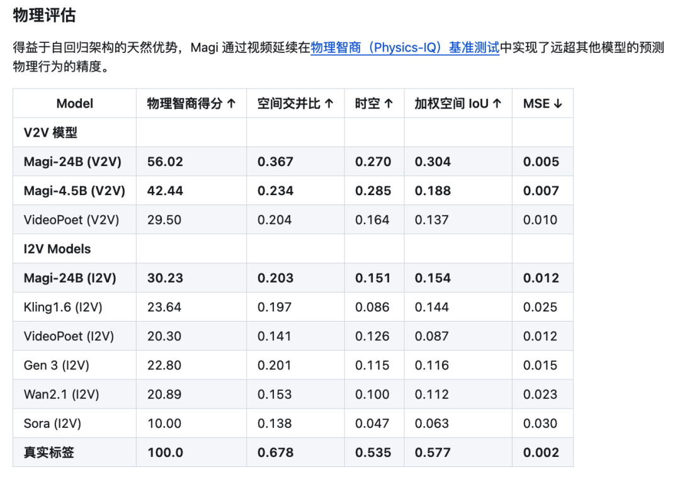Viewport: 680px width, 477px height.
Task: Select the VideoPoet (V2V) model cell
Action: pos(71,220)
